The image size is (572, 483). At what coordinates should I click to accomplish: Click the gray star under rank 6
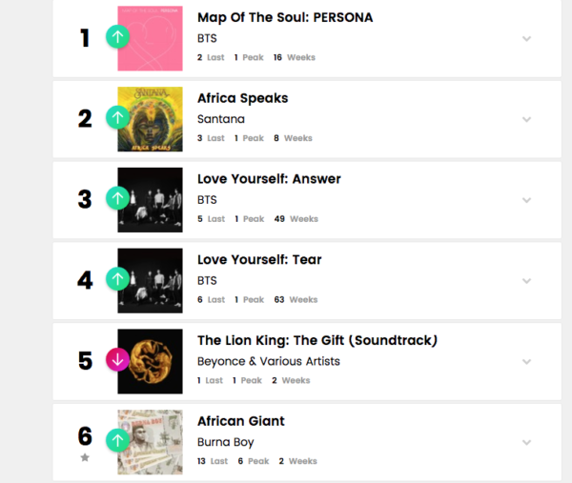pos(85,458)
